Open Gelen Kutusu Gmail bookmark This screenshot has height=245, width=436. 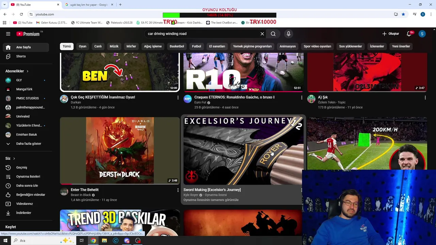(52, 23)
